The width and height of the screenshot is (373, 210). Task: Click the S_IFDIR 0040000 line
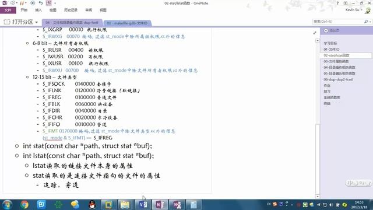(75, 111)
